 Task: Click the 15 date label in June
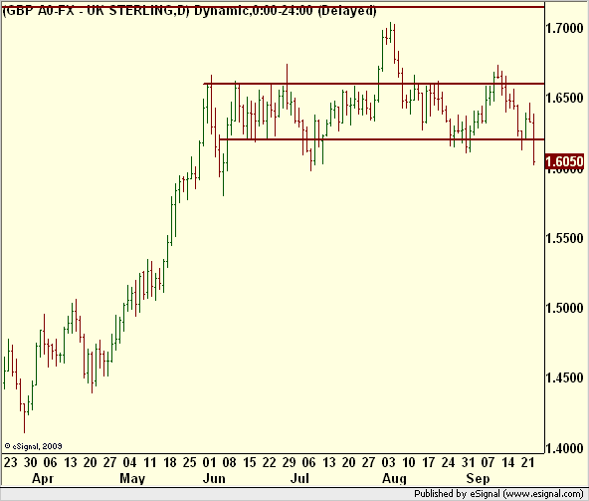[x=250, y=462]
